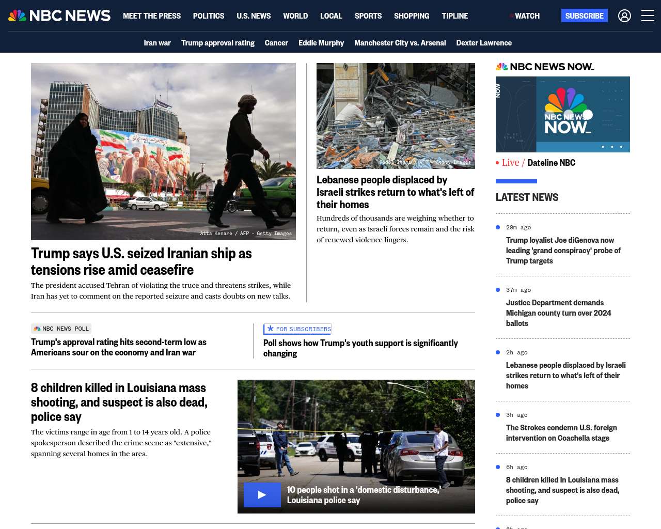Viewport: 661px width, 529px height.
Task: Play the Louisiana shooting video
Action: coord(262,494)
